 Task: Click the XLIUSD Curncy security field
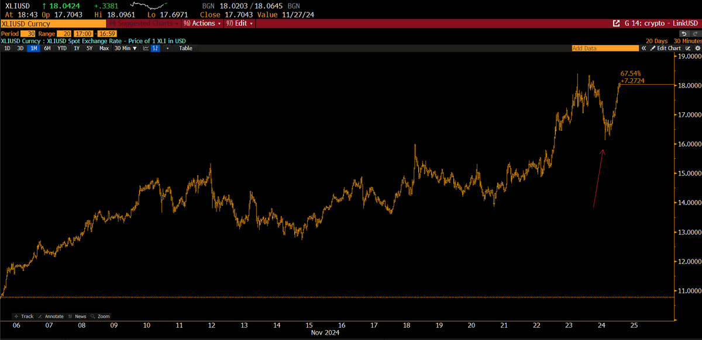coord(54,24)
